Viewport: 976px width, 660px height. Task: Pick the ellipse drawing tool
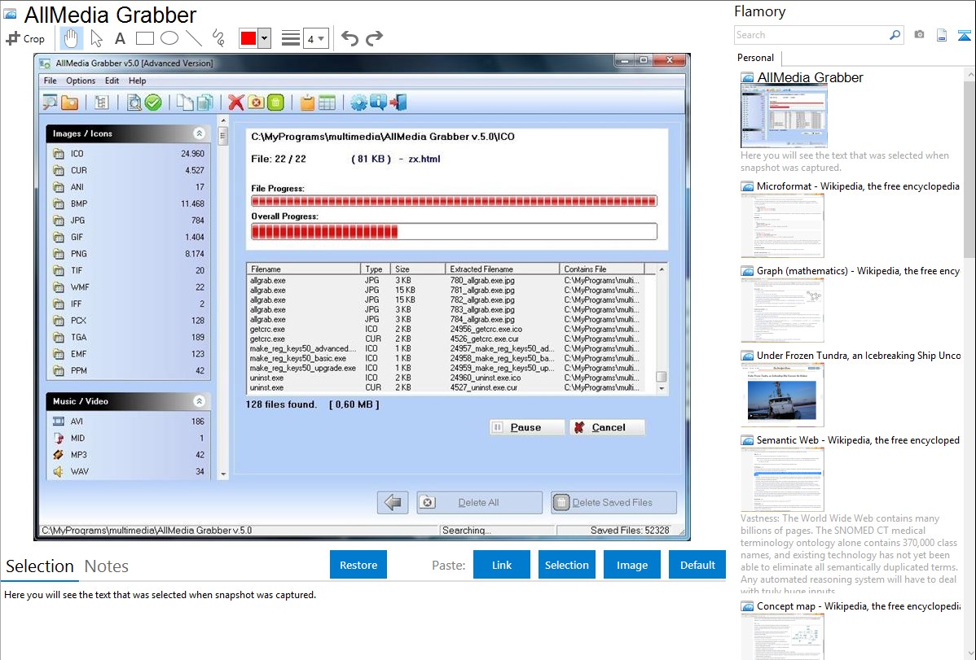click(x=169, y=38)
